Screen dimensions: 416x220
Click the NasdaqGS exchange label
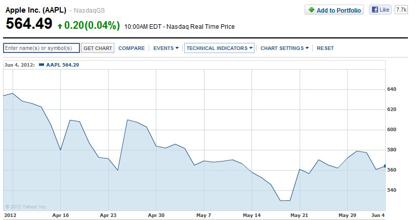pos(89,11)
